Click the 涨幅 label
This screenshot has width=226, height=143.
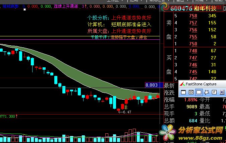pos(169,100)
